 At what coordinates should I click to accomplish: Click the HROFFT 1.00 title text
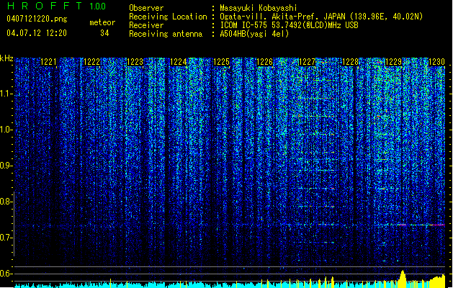tap(56, 6)
